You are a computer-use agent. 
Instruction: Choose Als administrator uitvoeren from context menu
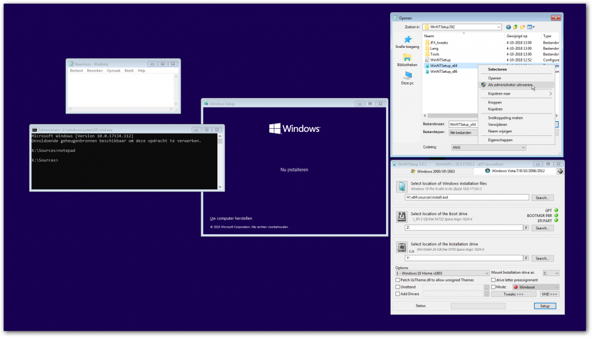510,85
